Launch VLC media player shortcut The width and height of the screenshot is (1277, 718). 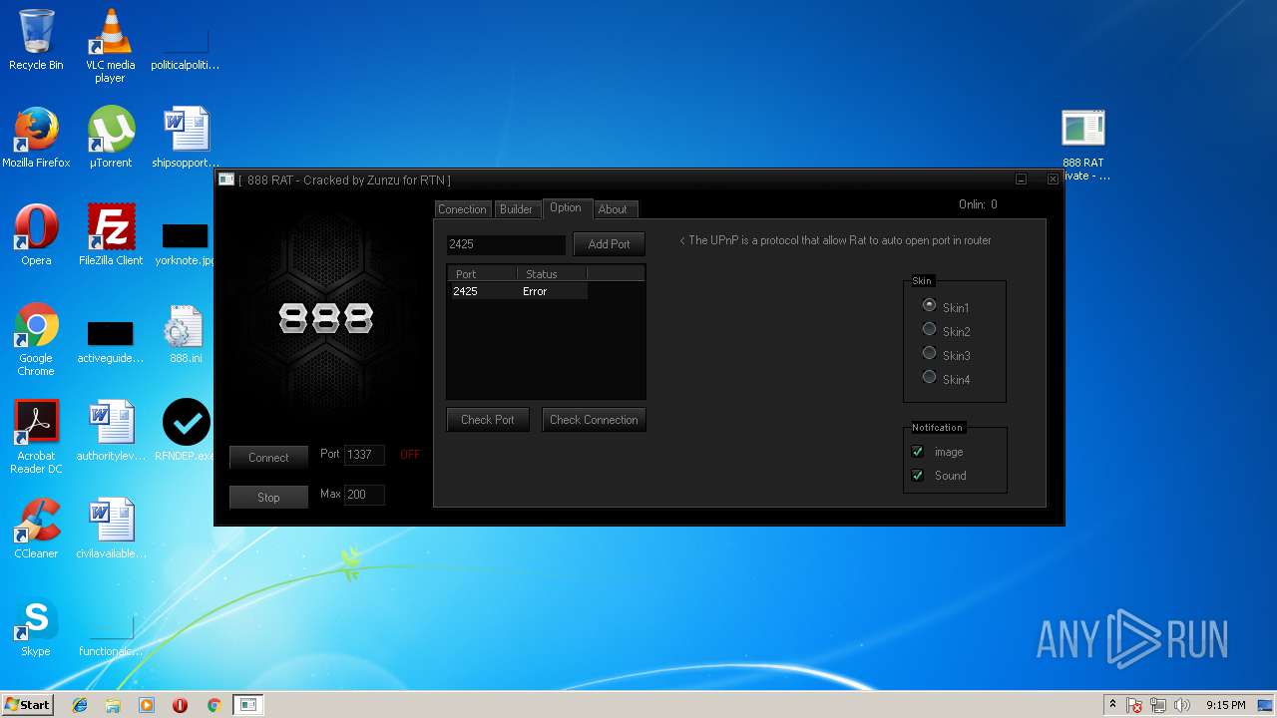(110, 46)
